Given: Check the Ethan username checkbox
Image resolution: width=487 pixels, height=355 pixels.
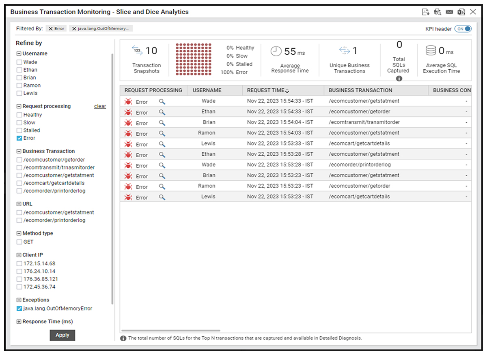Looking at the screenshot, I should [x=19, y=70].
